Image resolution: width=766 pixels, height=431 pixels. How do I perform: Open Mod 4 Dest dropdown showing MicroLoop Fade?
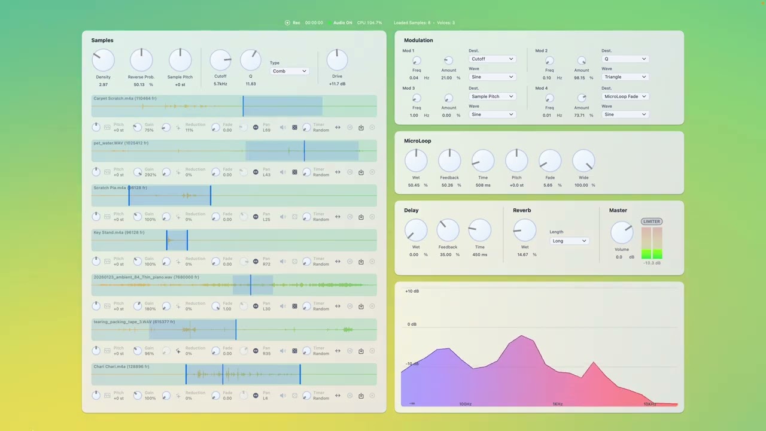pos(625,96)
